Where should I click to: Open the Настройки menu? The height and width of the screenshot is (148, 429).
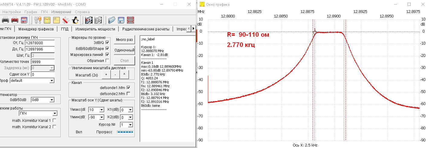(x=12, y=12)
